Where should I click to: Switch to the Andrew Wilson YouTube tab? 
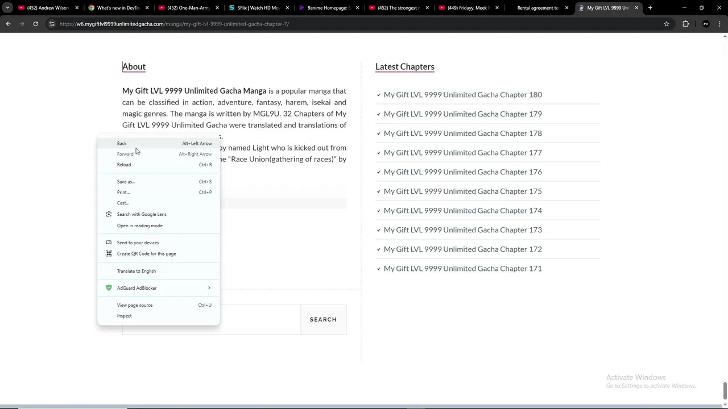pyautogui.click(x=48, y=8)
